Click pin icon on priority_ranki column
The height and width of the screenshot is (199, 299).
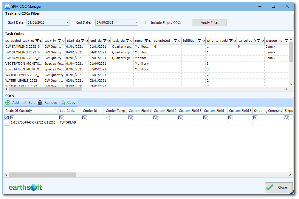click(234, 41)
